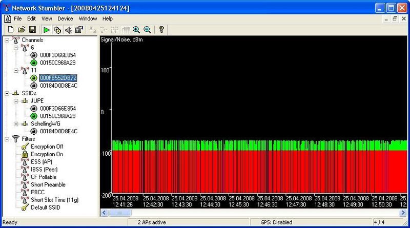
Task: Select channel 6 in the tree
Action: 32,48
